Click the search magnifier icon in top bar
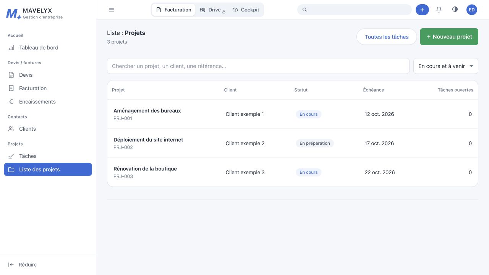 pos(304,10)
